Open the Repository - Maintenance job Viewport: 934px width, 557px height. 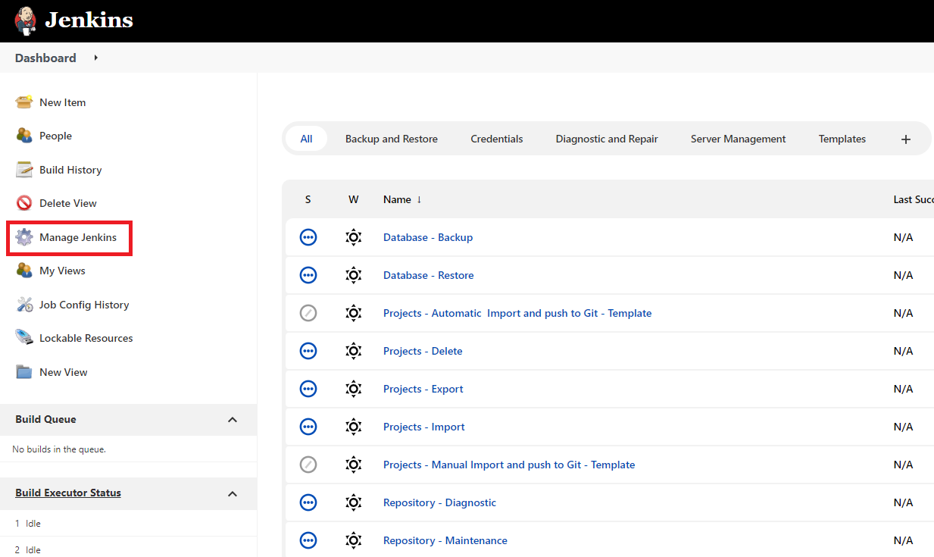tap(445, 540)
